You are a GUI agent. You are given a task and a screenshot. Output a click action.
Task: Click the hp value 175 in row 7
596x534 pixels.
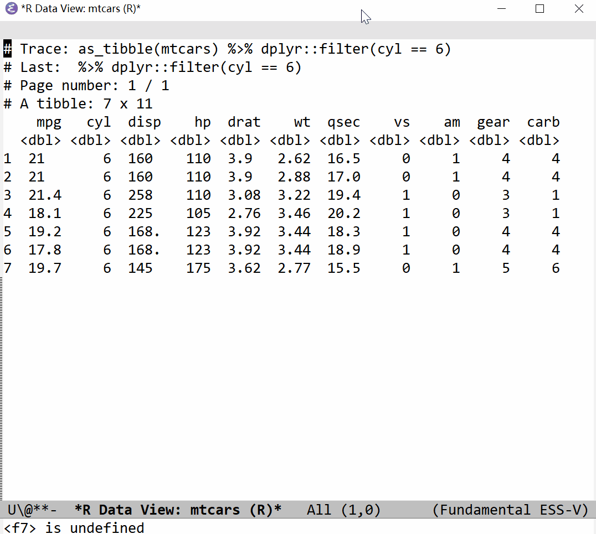pyautogui.click(x=198, y=268)
